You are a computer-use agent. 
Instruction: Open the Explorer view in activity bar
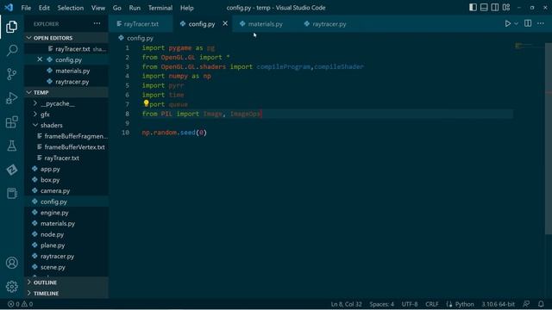coord(11,27)
